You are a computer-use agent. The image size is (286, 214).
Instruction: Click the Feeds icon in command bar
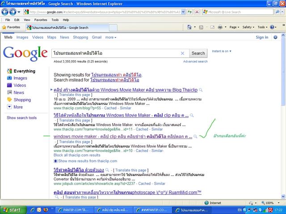pos(201,27)
